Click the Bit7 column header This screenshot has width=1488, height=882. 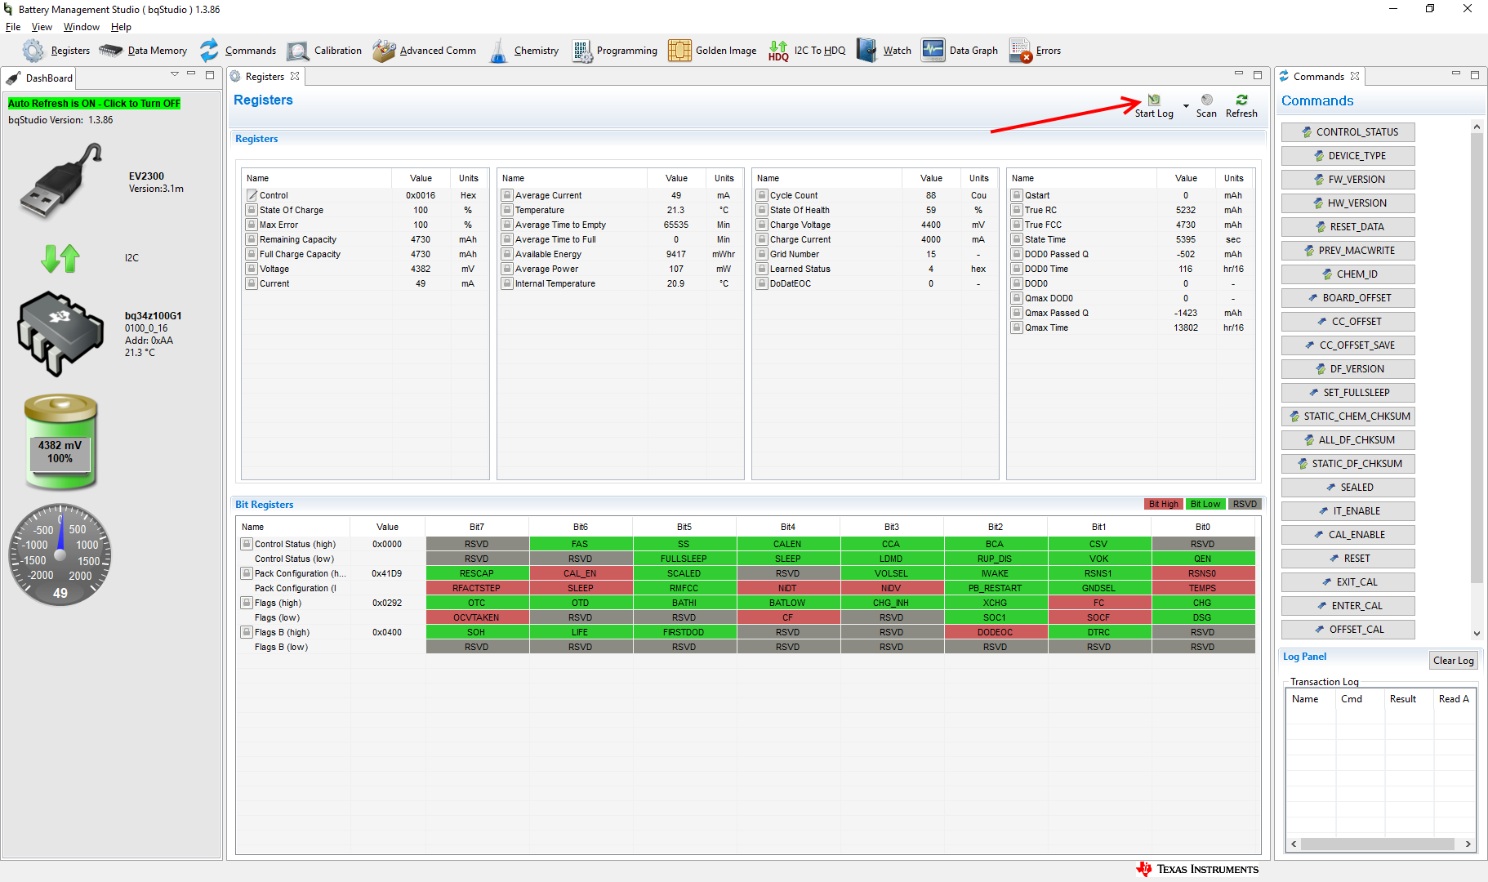(x=477, y=527)
